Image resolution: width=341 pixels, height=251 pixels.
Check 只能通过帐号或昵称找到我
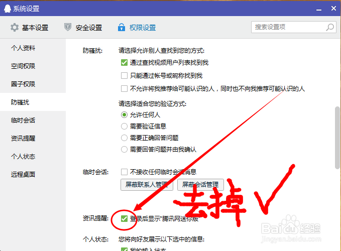(x=124, y=76)
